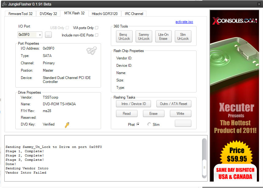Click the Slim UnLock button
This screenshot has height=188, width=263.
pos(183,36)
